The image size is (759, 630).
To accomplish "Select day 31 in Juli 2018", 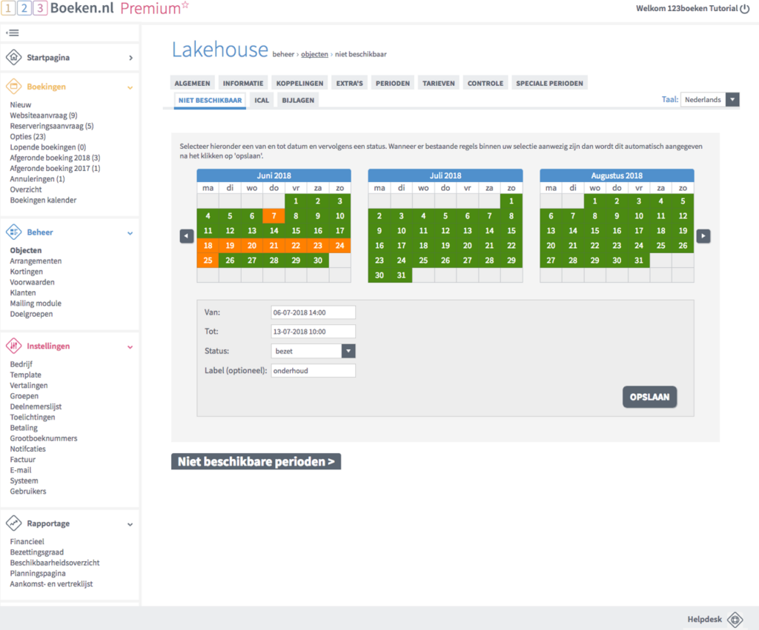I will point(401,275).
